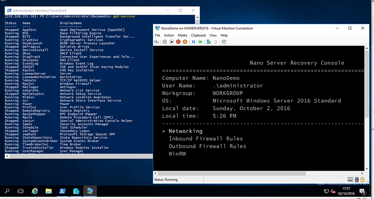The image size is (374, 199).
Task: Click the CryptSvc service row
Action: pos(54,40)
